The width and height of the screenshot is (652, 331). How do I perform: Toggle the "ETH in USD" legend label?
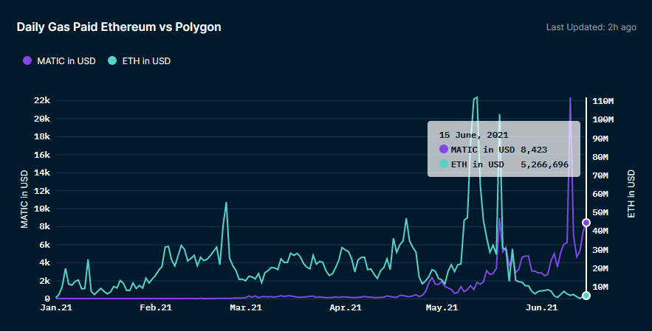(x=146, y=60)
